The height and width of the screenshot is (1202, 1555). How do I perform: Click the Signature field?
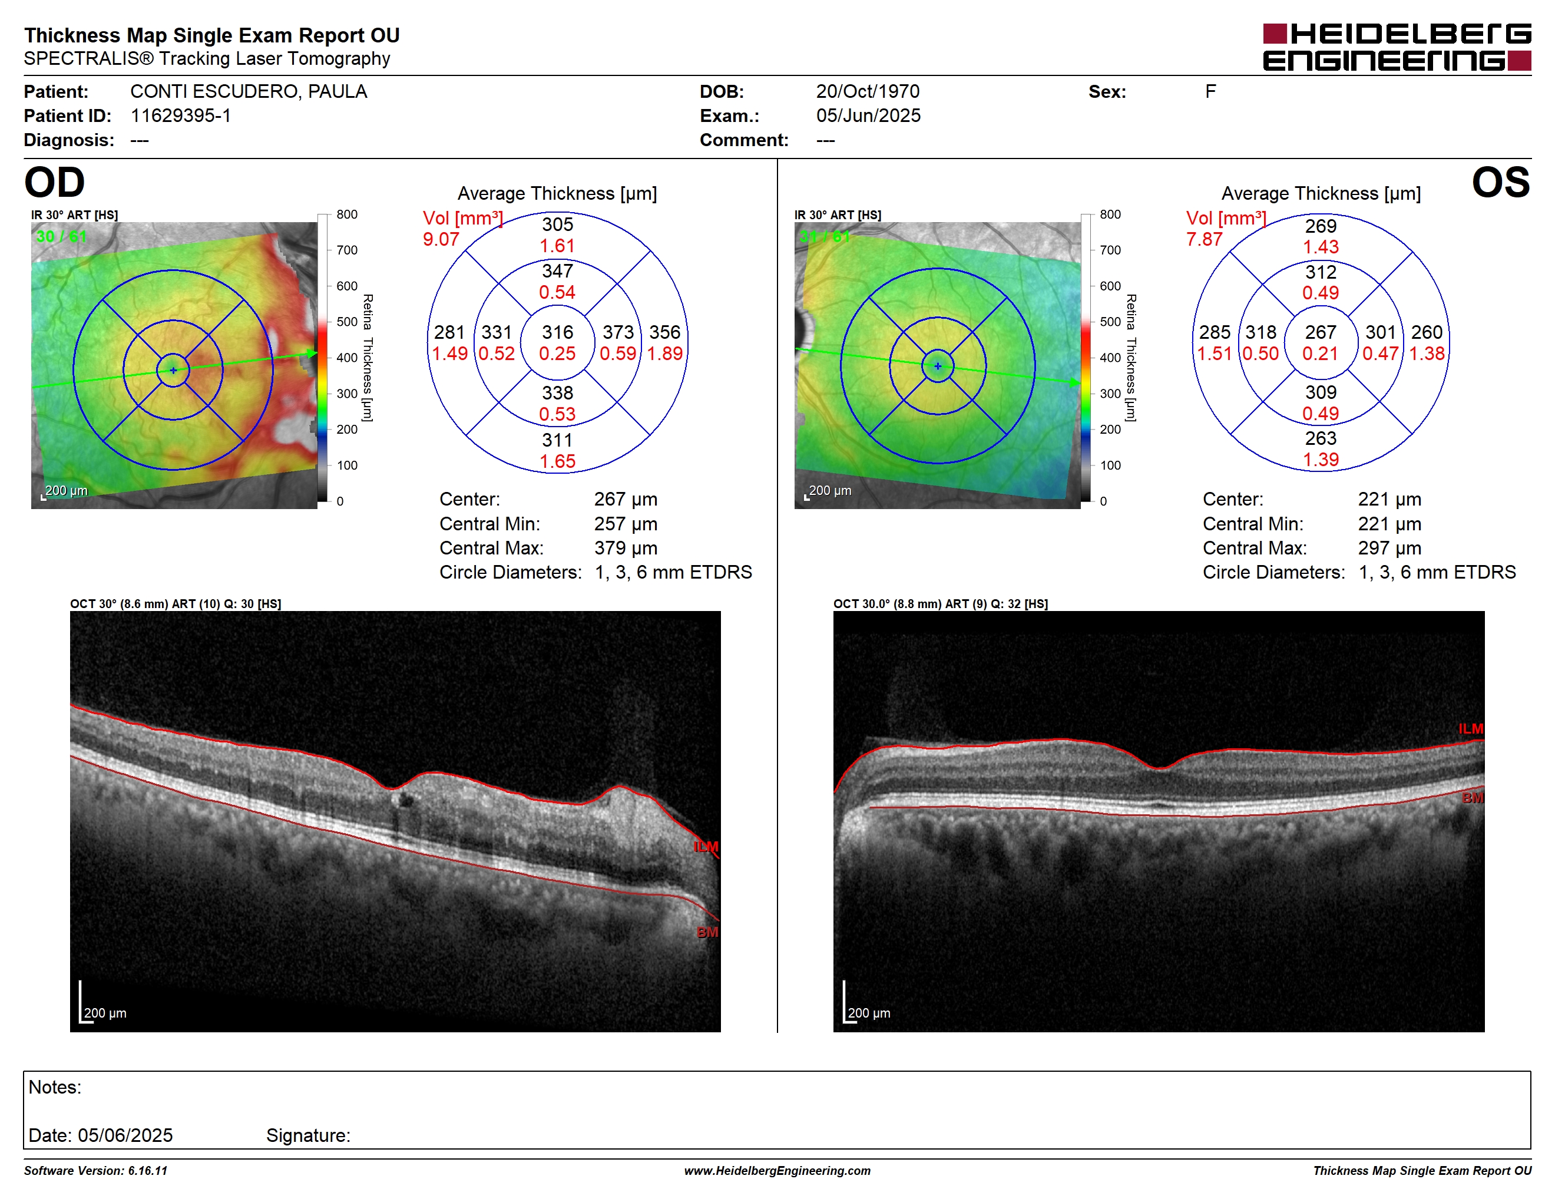click(x=308, y=1135)
